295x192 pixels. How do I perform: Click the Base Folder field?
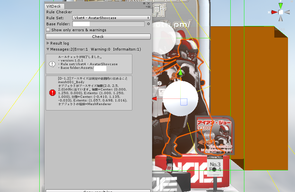click(108, 24)
